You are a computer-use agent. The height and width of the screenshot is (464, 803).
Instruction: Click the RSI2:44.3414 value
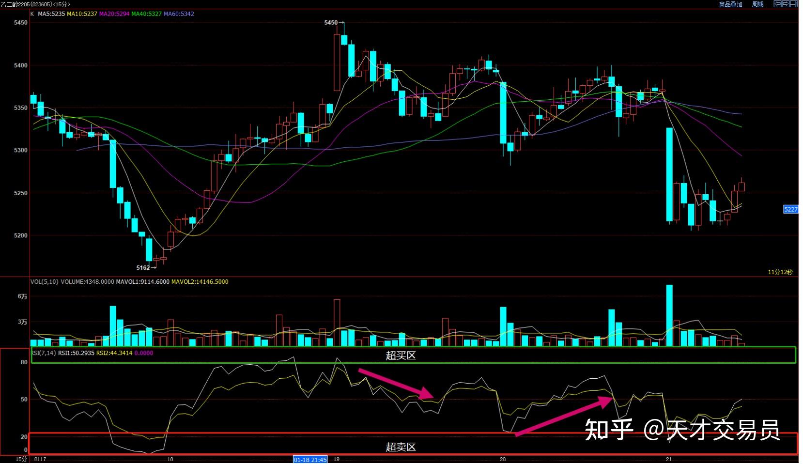114,353
